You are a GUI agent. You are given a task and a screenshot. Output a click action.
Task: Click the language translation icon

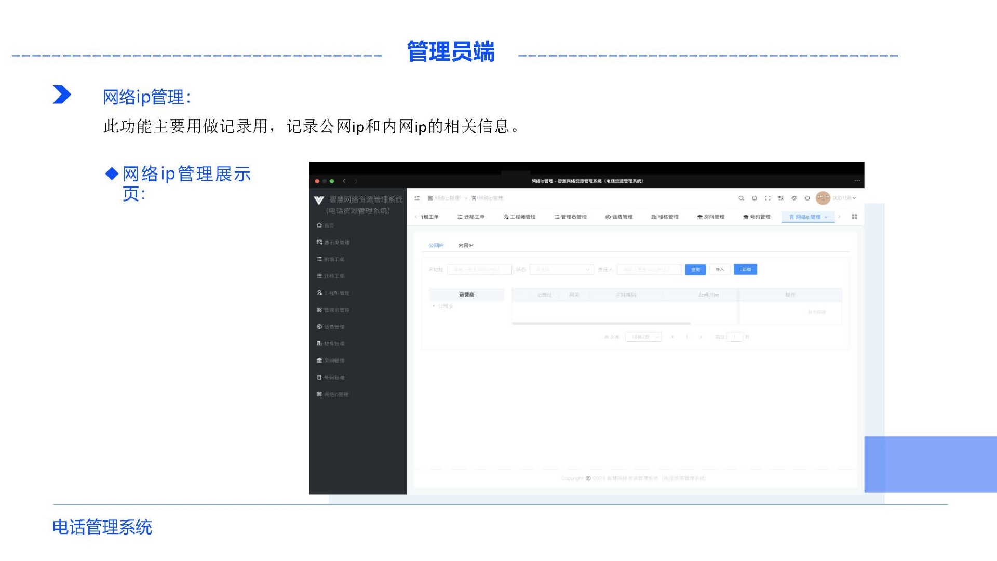point(780,198)
